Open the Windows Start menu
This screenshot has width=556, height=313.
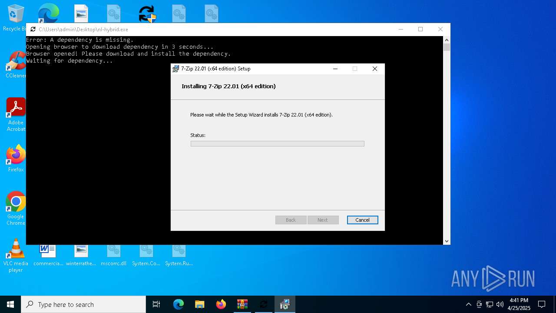[10, 304]
